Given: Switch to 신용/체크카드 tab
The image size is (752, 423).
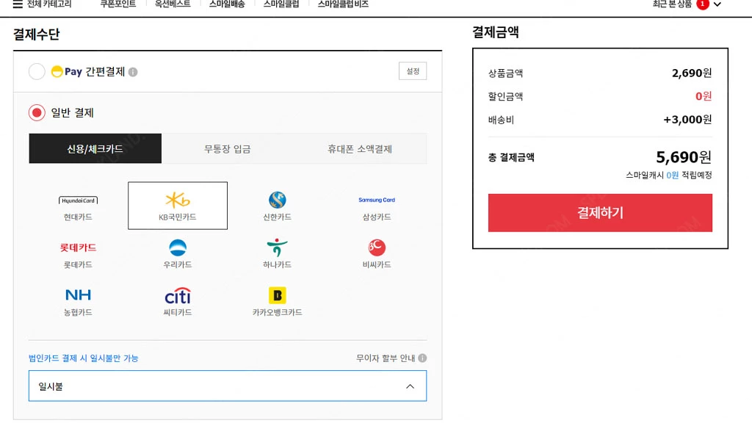Looking at the screenshot, I should coord(95,148).
